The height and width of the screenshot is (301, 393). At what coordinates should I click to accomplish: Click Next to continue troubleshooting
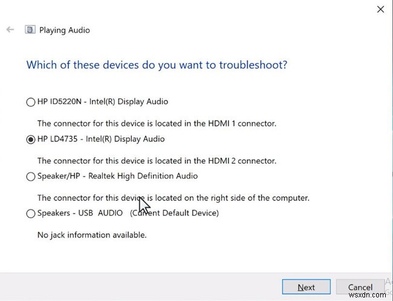pos(306,287)
